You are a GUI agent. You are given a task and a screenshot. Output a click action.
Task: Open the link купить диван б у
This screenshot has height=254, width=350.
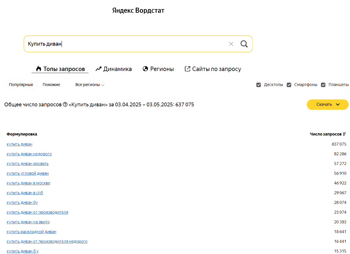[22, 251]
